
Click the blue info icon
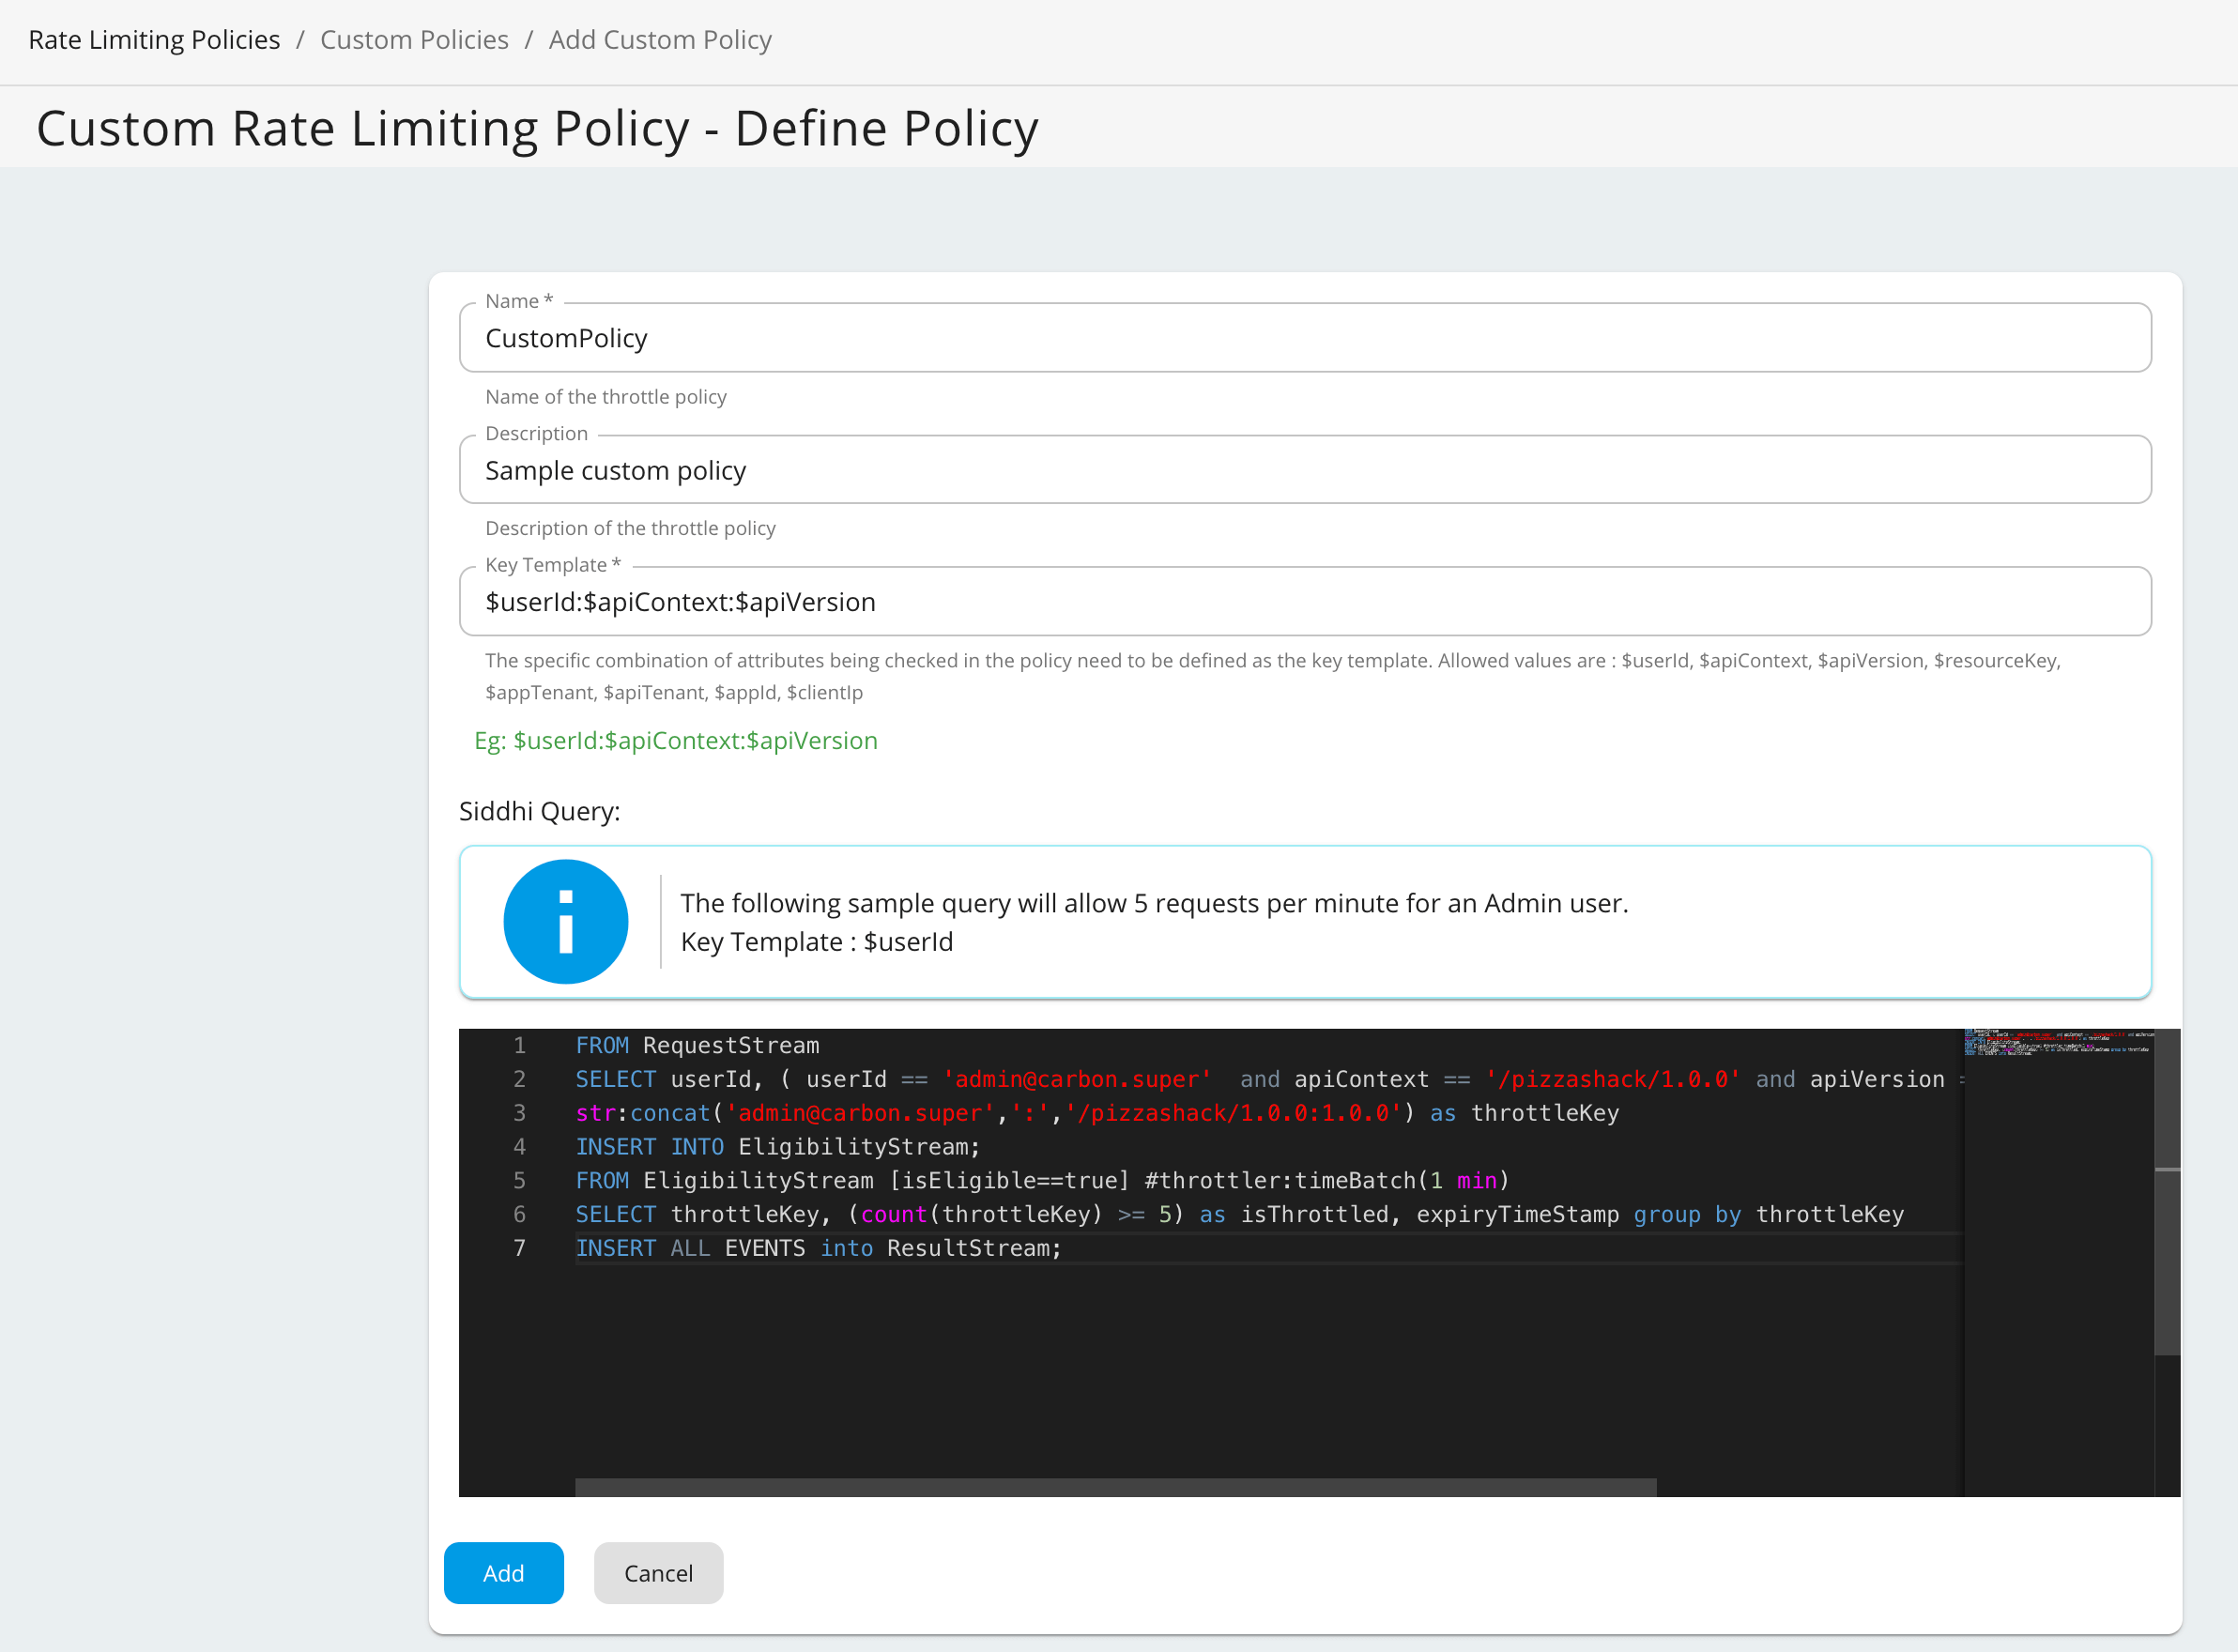(566, 922)
